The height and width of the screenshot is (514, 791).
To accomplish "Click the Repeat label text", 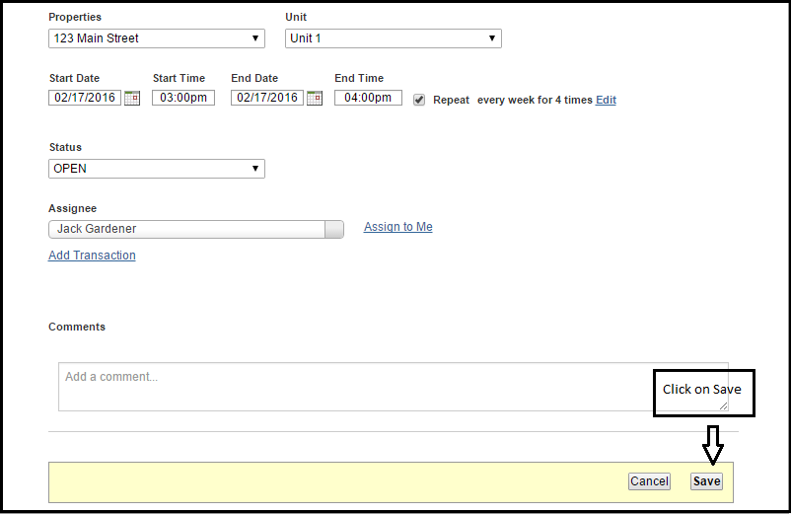I will pos(451,100).
